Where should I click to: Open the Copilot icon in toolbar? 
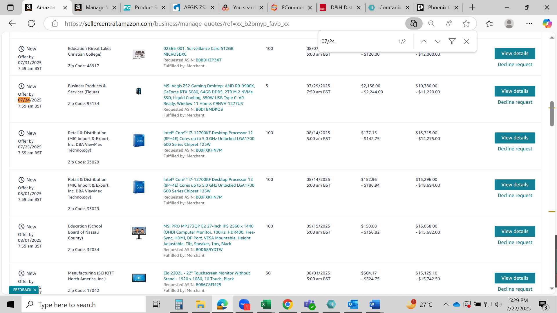[x=547, y=23]
